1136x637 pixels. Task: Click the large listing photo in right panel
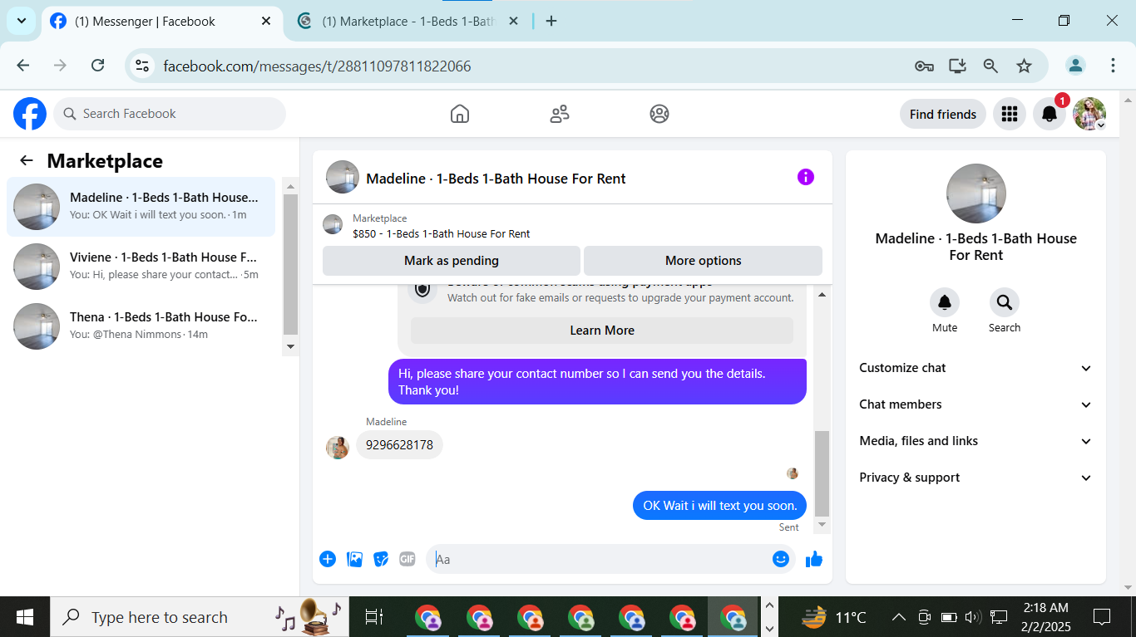[976, 194]
